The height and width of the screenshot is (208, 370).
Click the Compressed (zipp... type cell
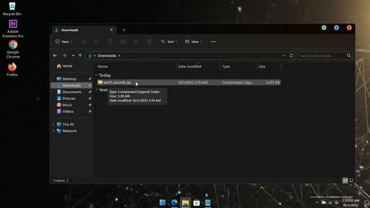[238, 82]
